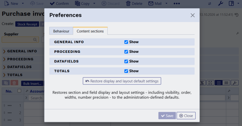Select the wide row spacing icon
Image resolution: width=242 pixels, height=126 pixels.
click(219, 83)
